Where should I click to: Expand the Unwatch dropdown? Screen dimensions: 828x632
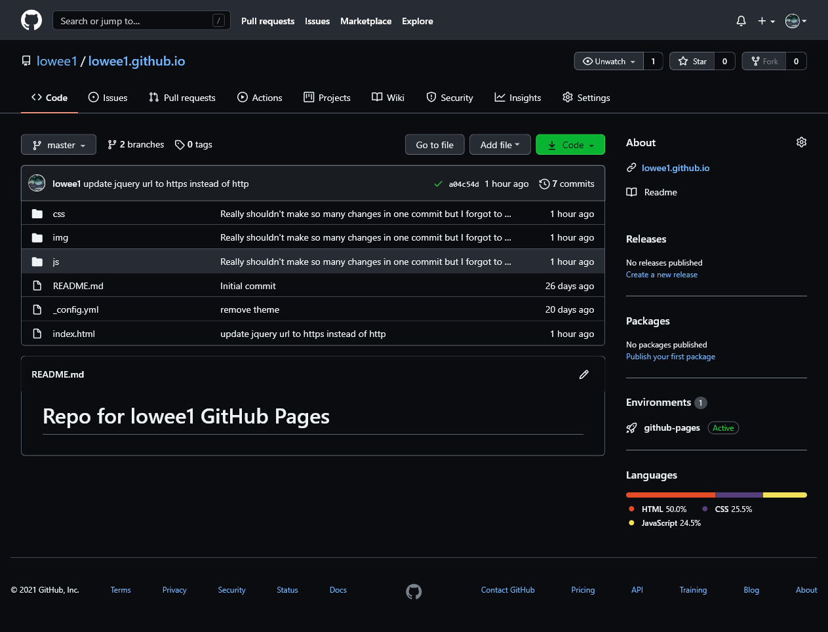[609, 61]
